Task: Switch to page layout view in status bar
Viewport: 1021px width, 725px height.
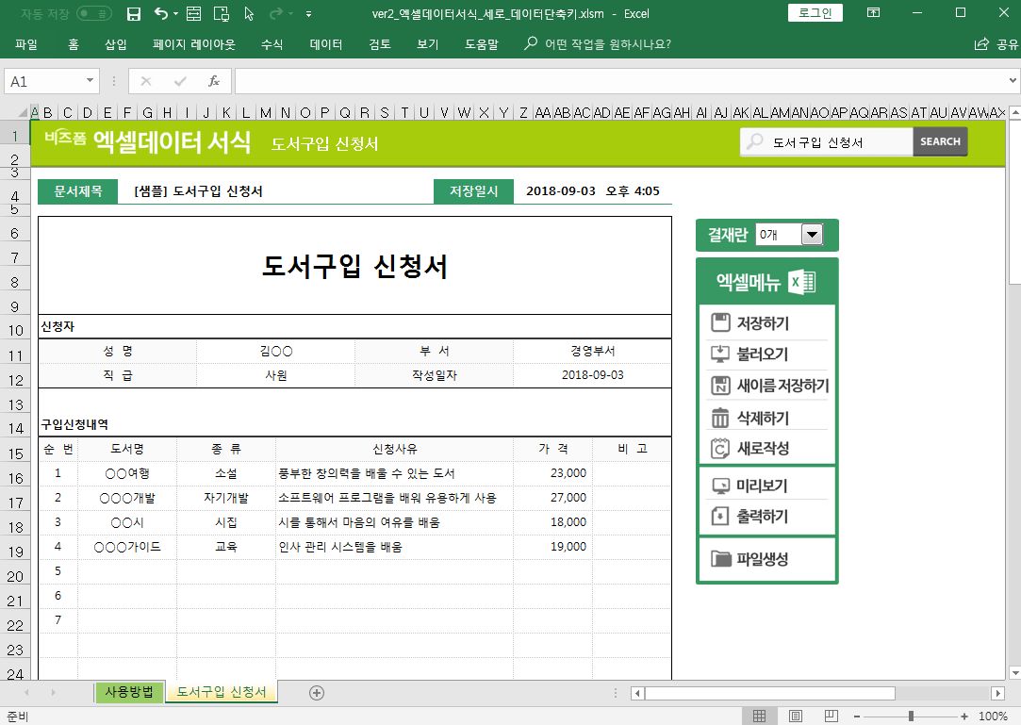Action: [x=795, y=717]
